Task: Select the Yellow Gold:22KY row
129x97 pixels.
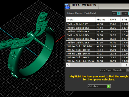Action: 97,43
